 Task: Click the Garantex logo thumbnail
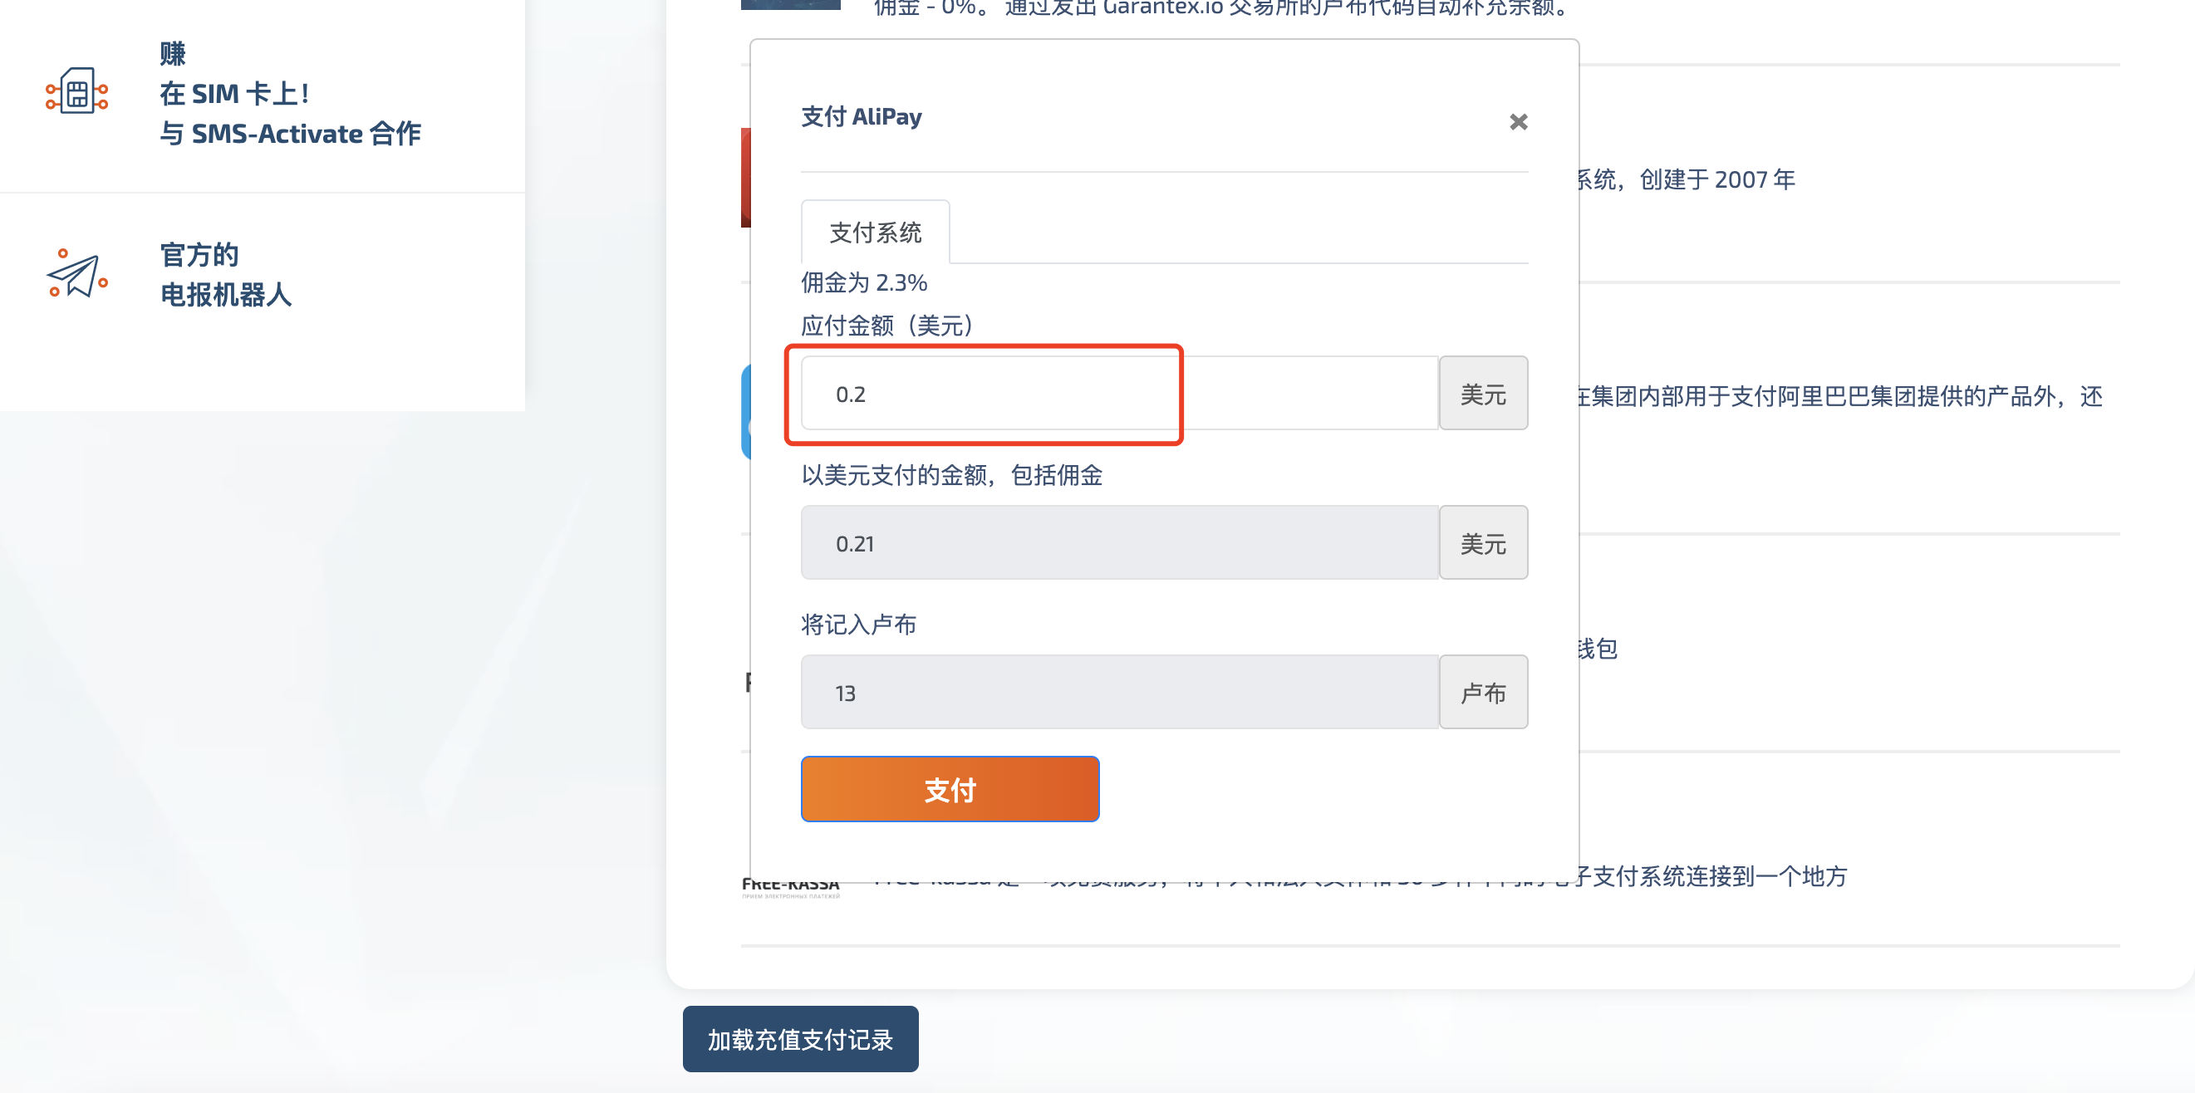click(x=791, y=5)
